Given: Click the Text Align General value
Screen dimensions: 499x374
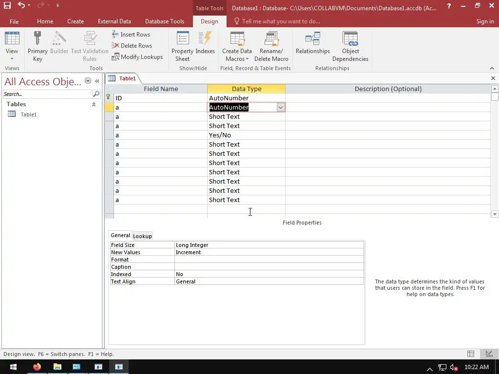Looking at the screenshot, I should pos(269,281).
